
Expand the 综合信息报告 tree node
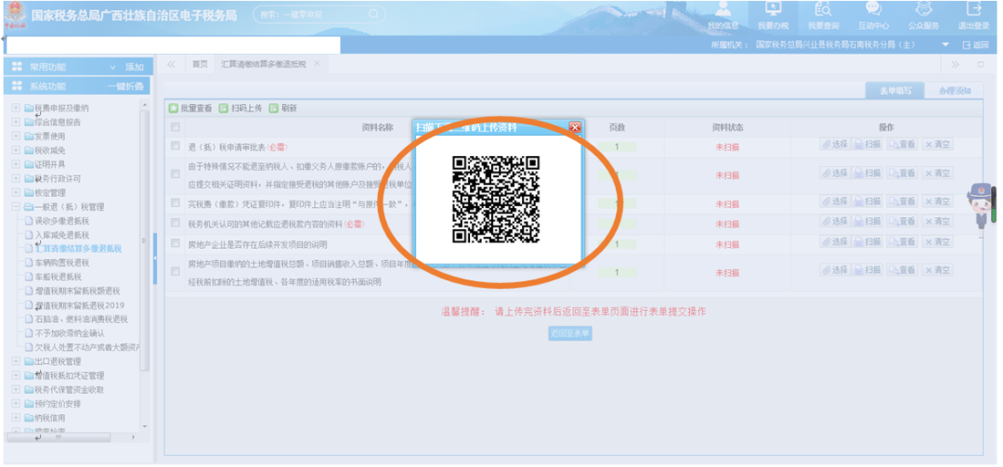[16, 122]
